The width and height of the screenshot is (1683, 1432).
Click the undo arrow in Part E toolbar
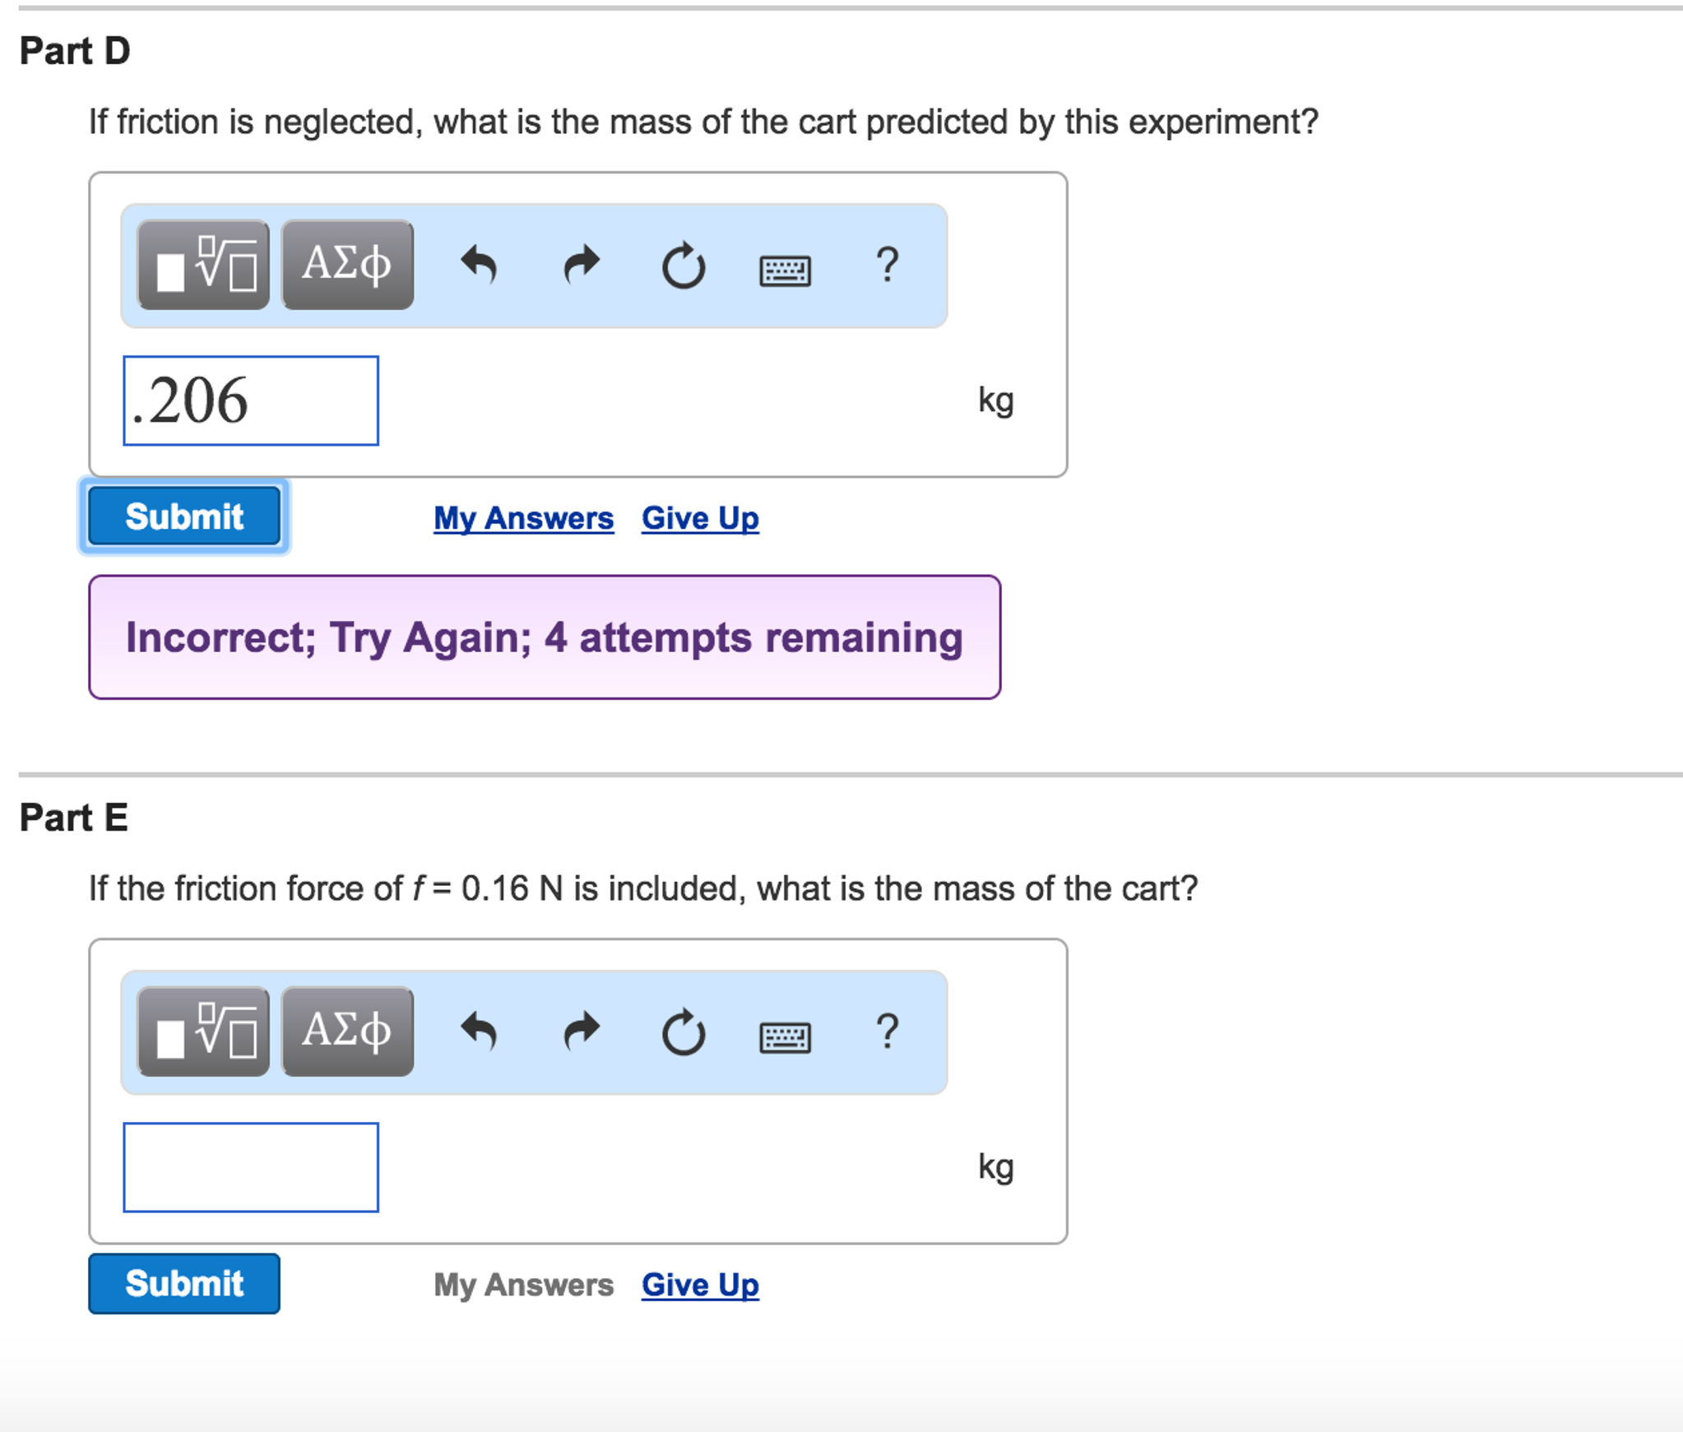click(479, 1031)
